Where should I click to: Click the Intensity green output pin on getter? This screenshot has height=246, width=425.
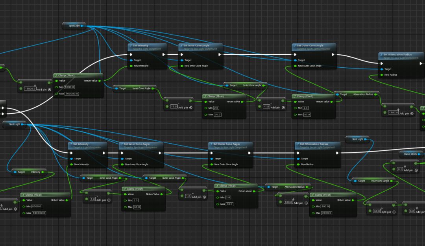[x=42, y=172]
